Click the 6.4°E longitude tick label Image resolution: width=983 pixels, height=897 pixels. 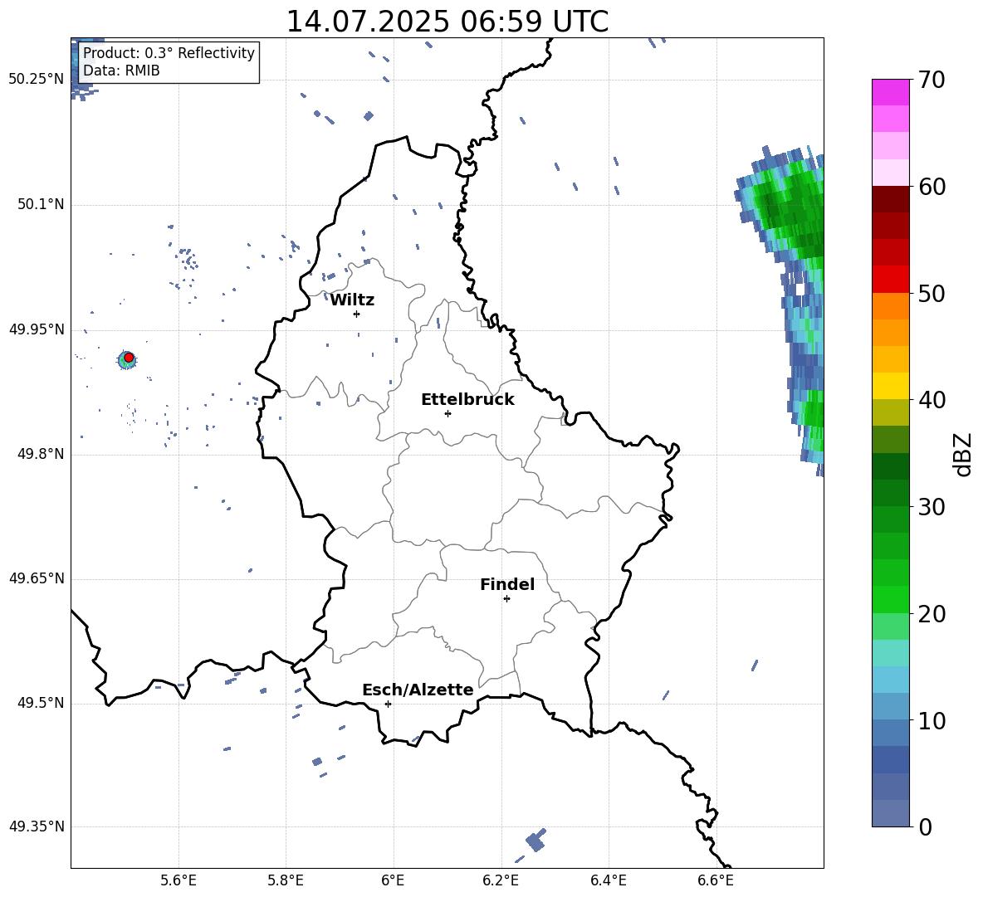coord(608,880)
